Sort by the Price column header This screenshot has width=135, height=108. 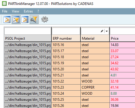click(122, 39)
